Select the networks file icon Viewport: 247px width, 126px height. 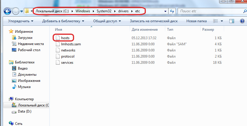pos(58,50)
